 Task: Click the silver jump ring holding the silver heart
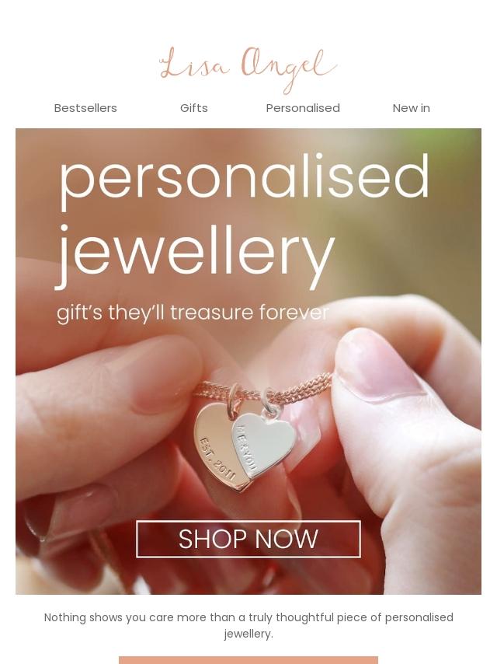[x=270, y=401]
